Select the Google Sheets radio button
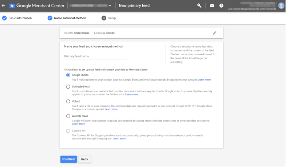Screen dimensions: 286x167 click(x=68, y=75)
